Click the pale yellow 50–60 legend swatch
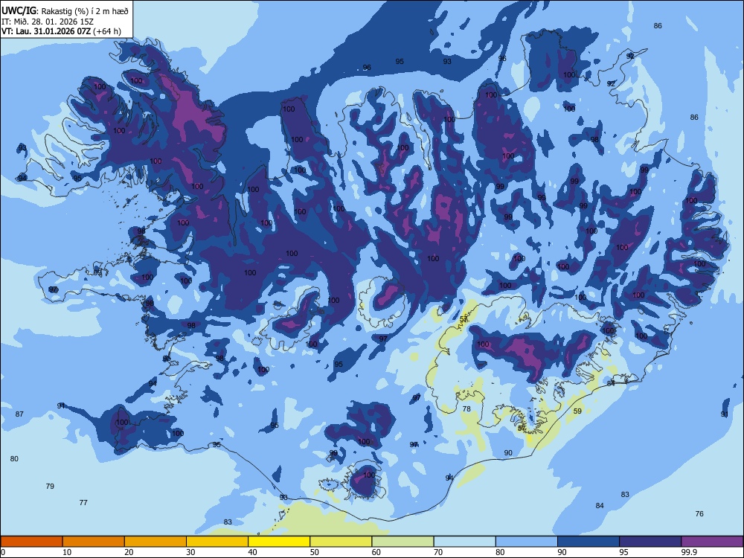This screenshot has width=744, height=558. [x=341, y=542]
